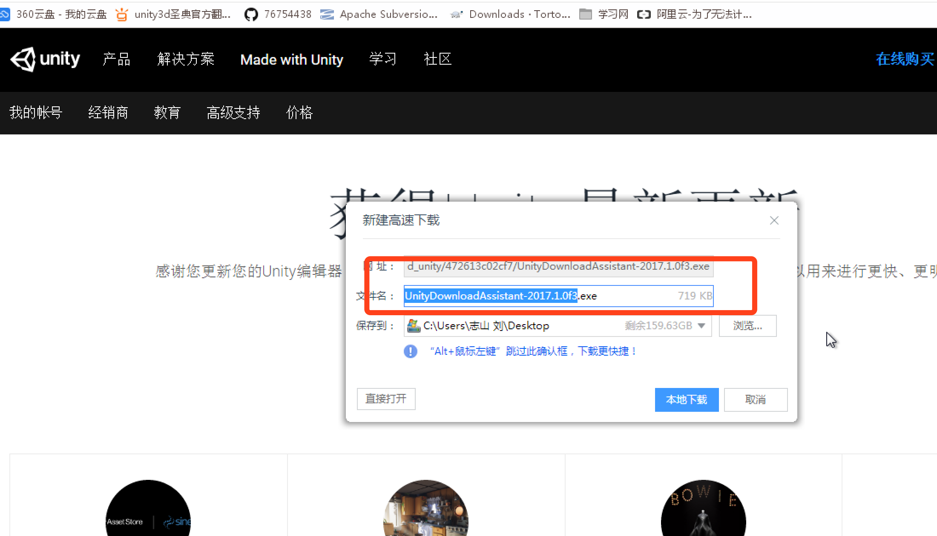
Task: Click the 取消 button
Action: pyautogui.click(x=756, y=400)
